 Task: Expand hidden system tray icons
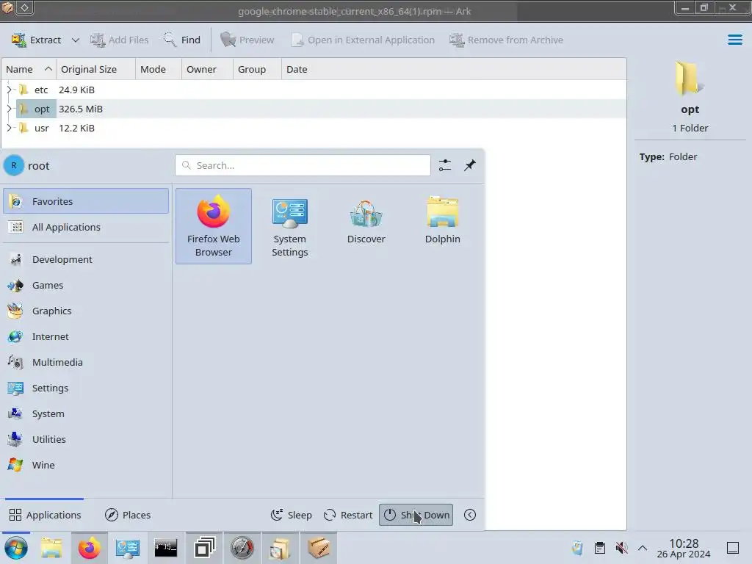643,548
